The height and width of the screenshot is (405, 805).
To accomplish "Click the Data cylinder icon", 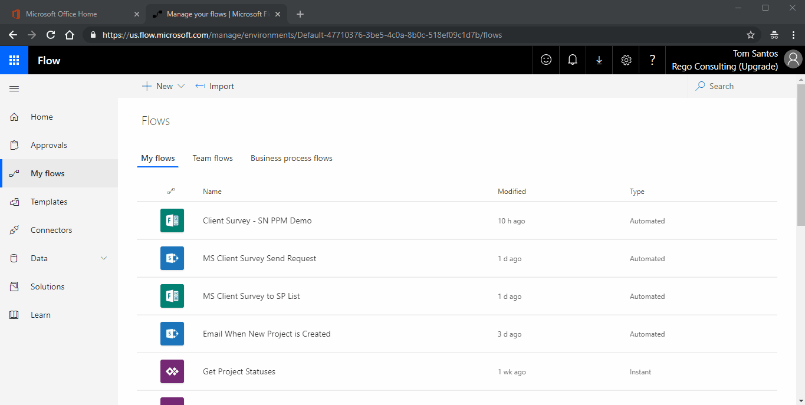I will (14, 258).
